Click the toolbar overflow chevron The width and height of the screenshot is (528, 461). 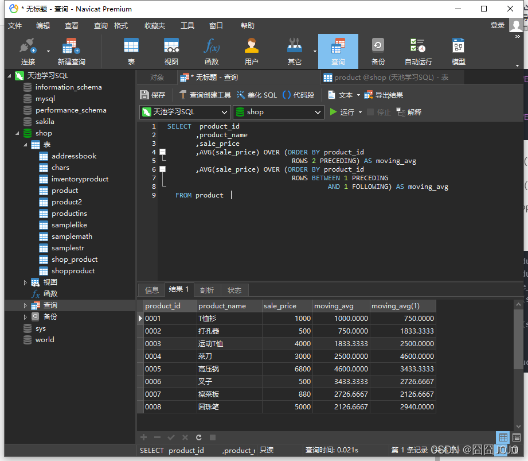518,36
